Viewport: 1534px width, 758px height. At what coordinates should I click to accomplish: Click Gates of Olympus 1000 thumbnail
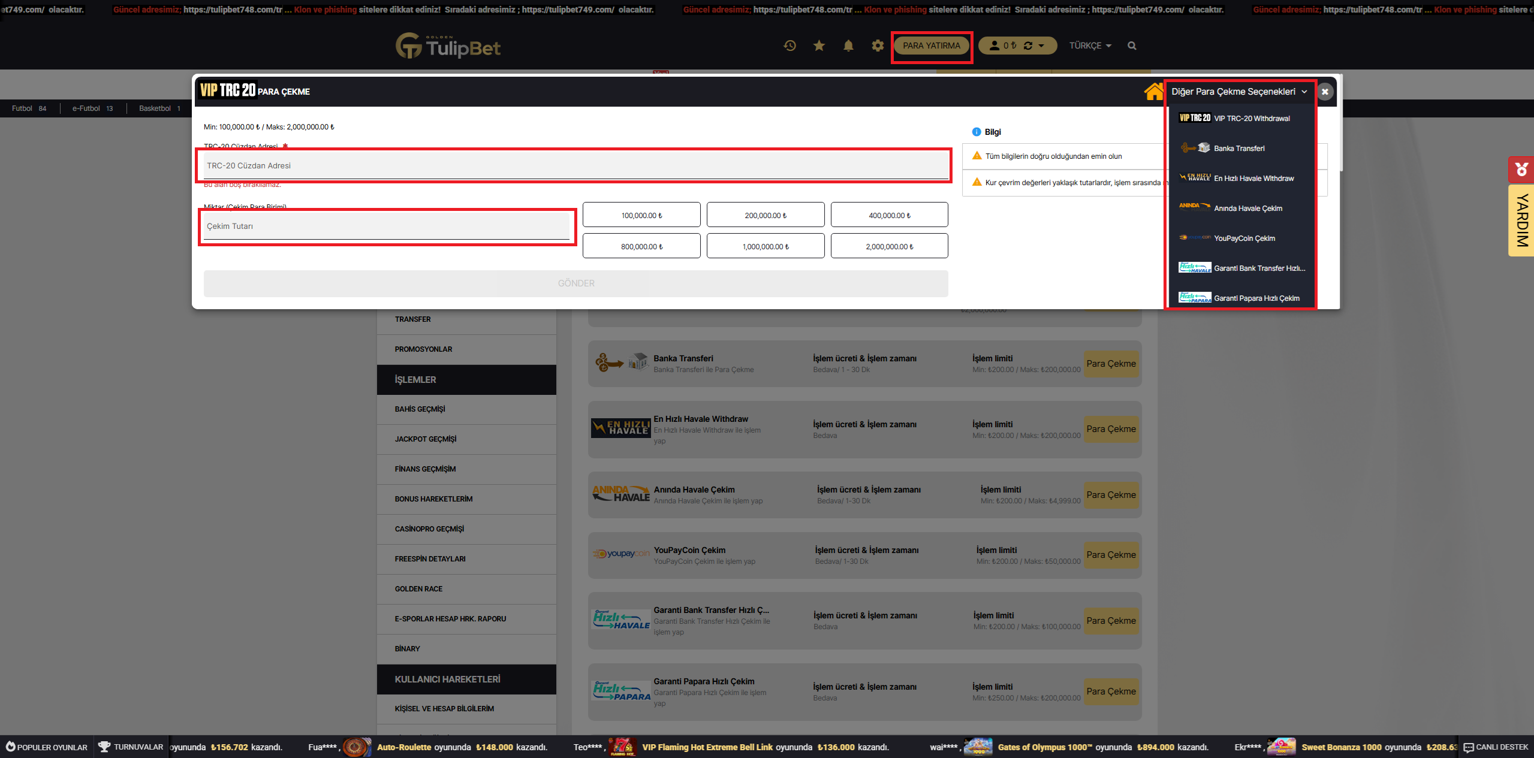coord(978,747)
